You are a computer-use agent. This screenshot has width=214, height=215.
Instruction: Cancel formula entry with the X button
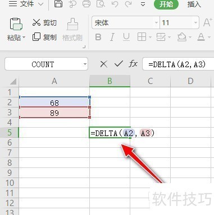click(x=103, y=64)
